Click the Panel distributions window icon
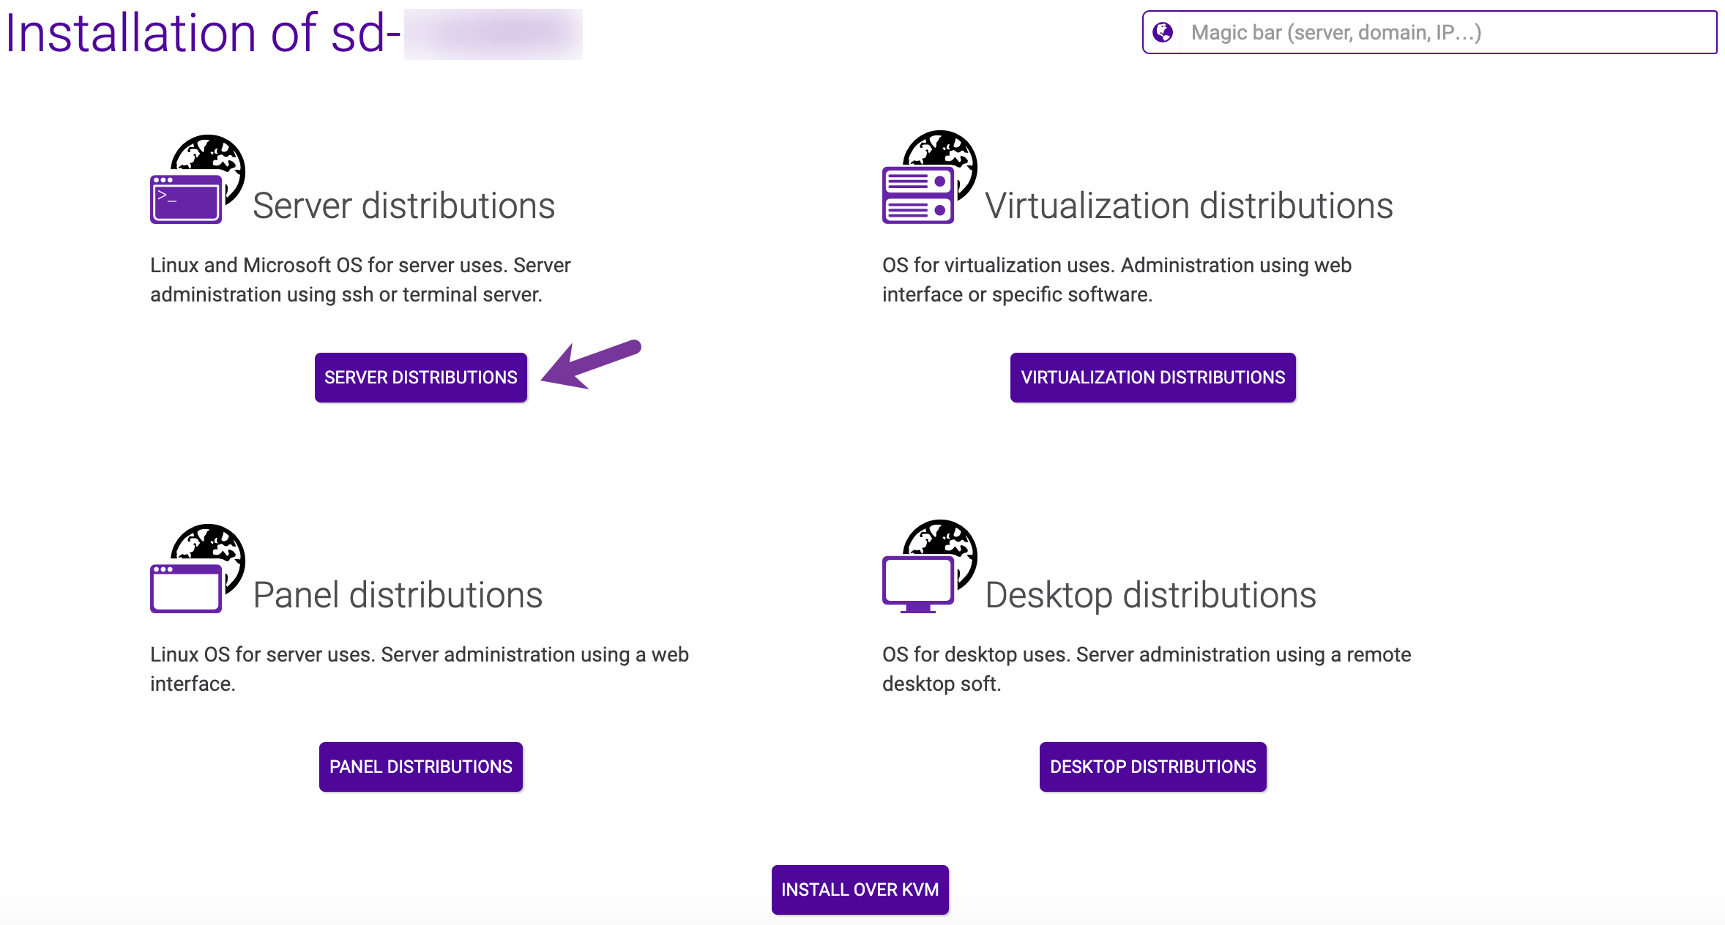 187,588
